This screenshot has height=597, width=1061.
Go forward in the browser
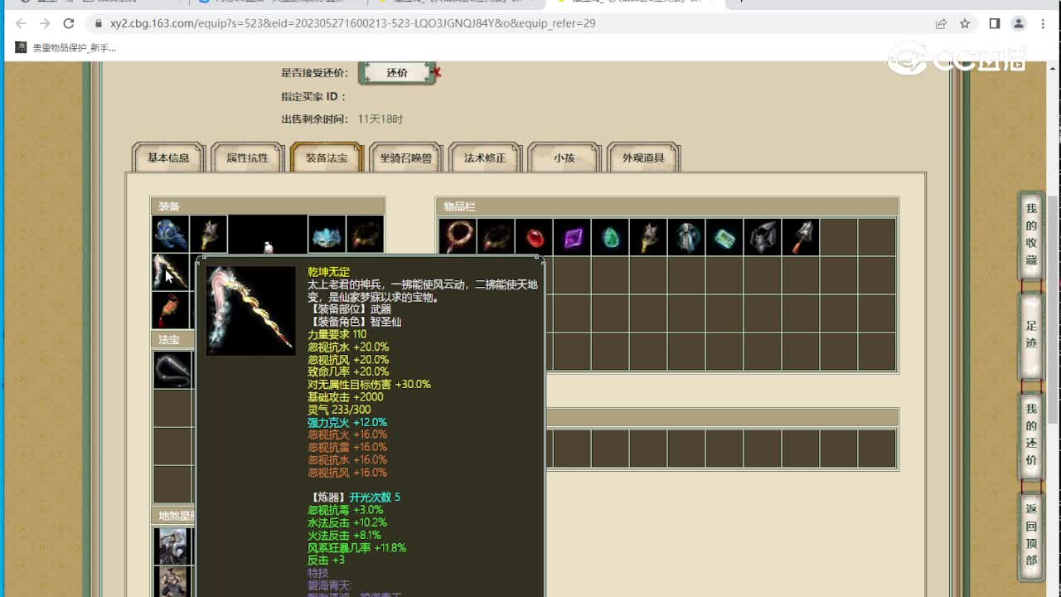(x=45, y=23)
